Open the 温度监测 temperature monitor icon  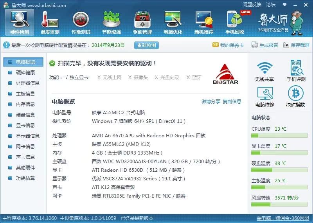click(x=50, y=22)
